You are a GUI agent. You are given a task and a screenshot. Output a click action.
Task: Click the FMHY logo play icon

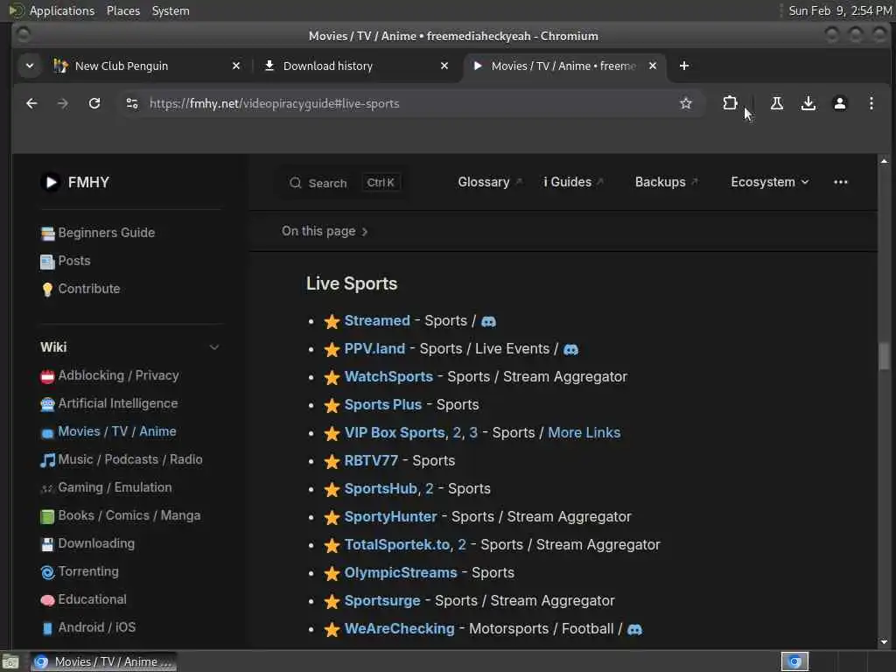pos(50,182)
